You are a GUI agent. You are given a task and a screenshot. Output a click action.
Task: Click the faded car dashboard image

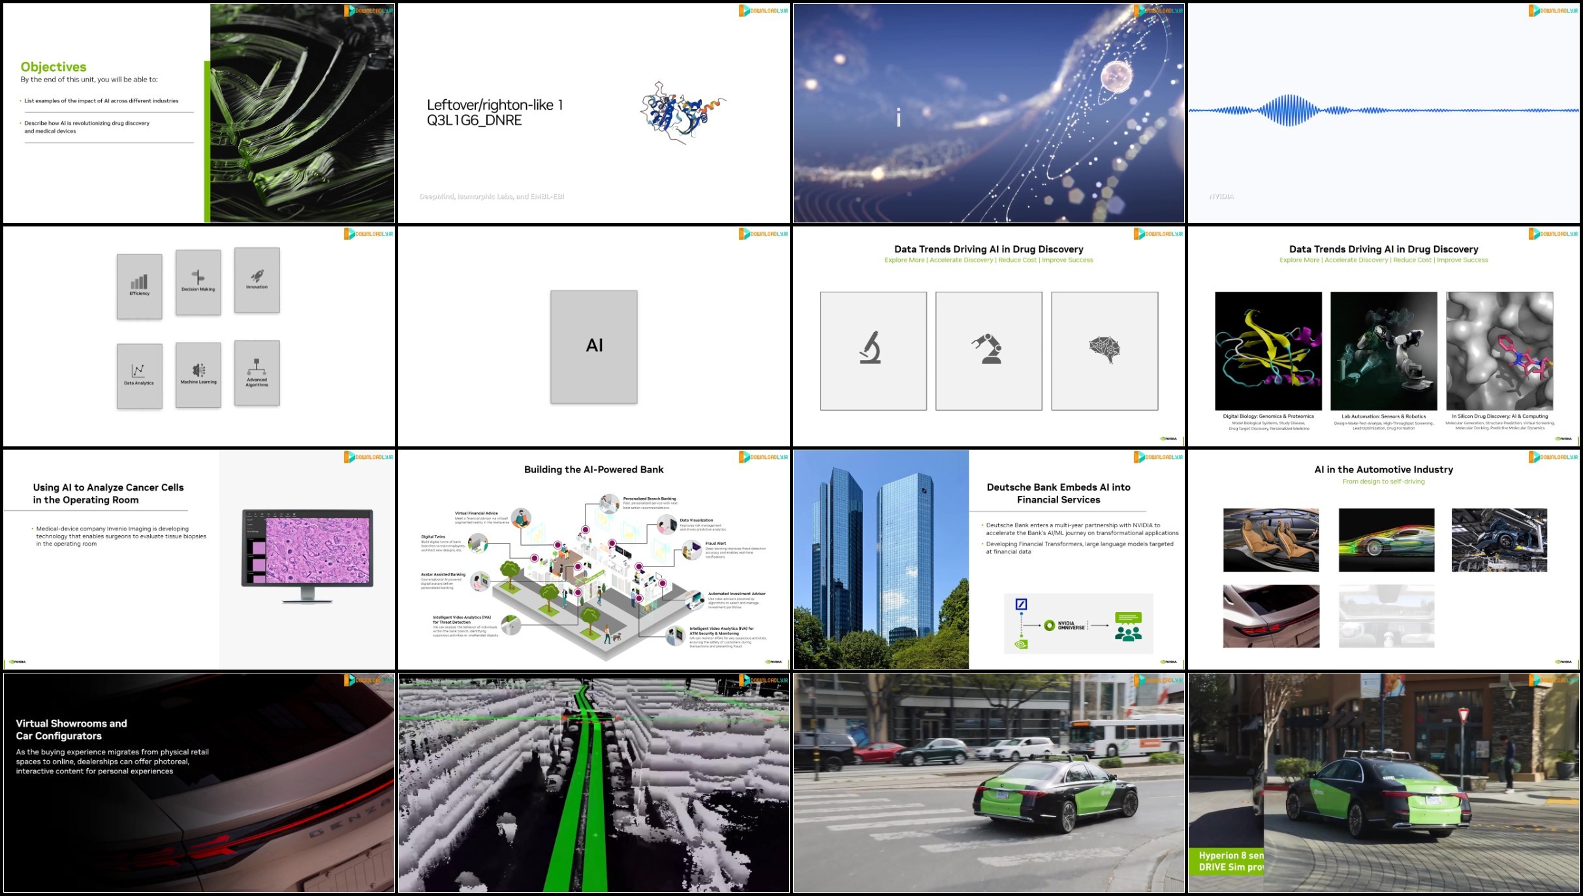1387,616
